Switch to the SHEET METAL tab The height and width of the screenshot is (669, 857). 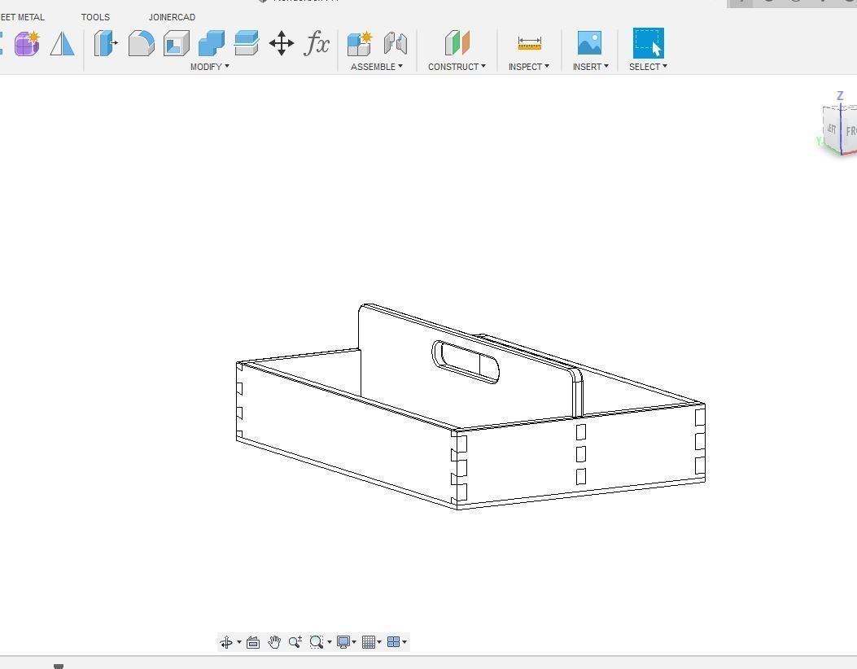pyautogui.click(x=22, y=17)
